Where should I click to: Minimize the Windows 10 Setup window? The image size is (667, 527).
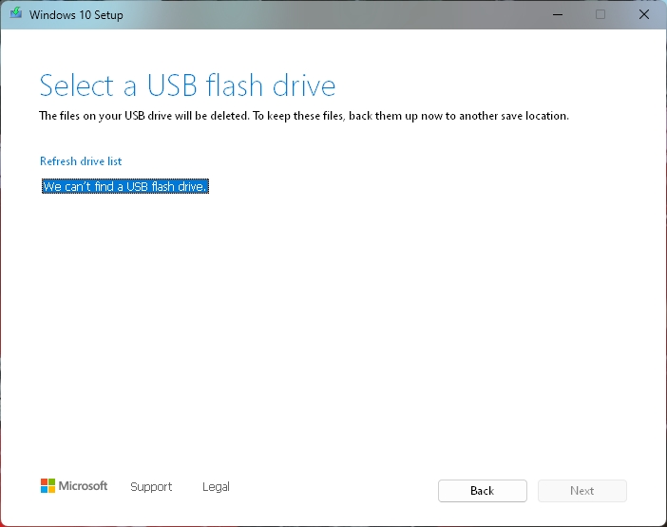[558, 14]
